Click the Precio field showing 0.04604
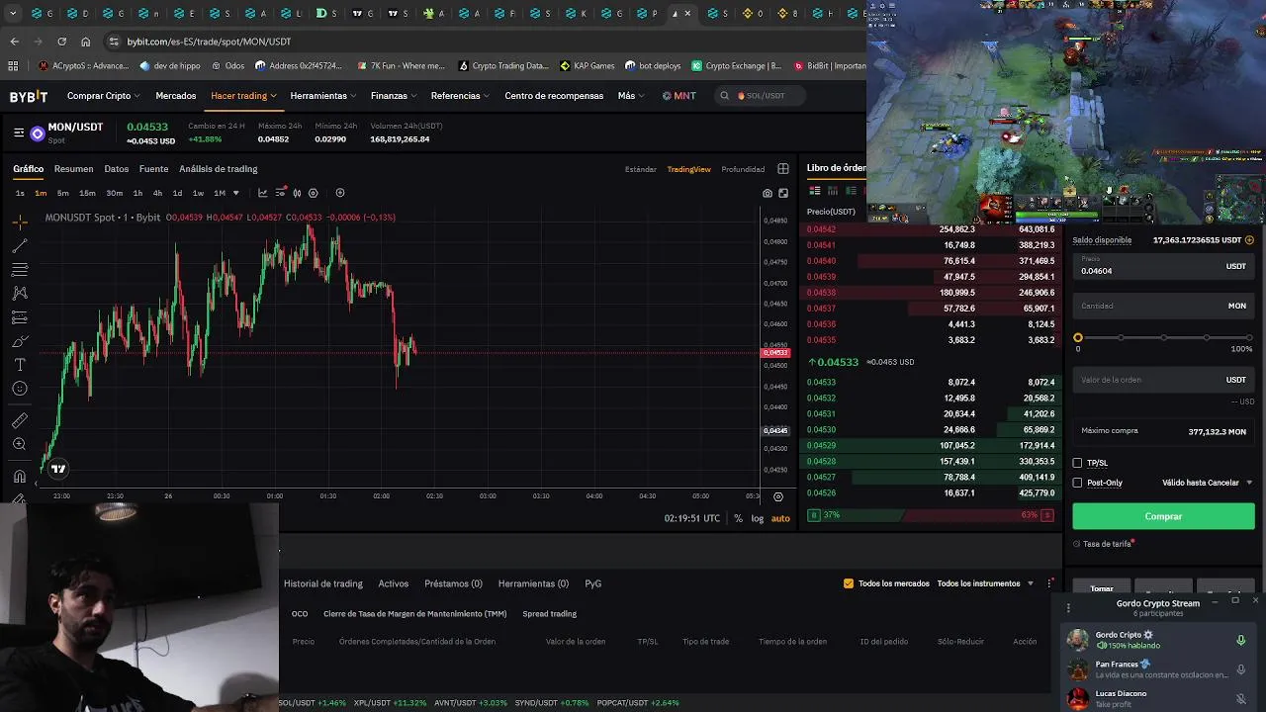The height and width of the screenshot is (712, 1266). click(x=1163, y=266)
